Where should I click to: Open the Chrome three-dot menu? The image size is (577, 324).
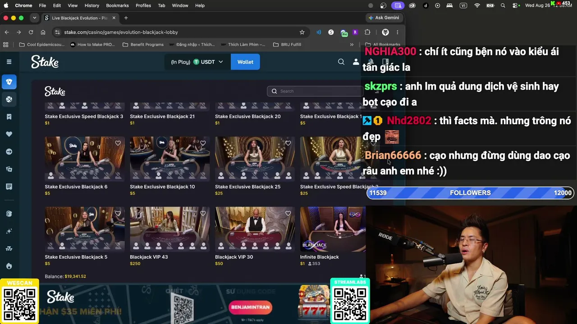click(397, 32)
